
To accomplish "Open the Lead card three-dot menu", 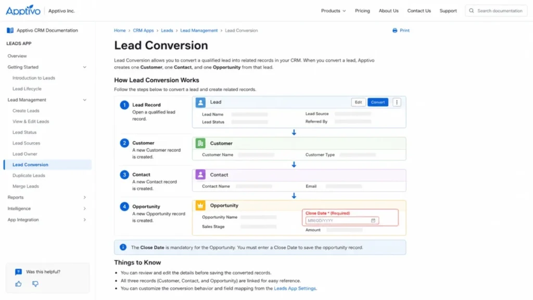I will click(x=397, y=102).
